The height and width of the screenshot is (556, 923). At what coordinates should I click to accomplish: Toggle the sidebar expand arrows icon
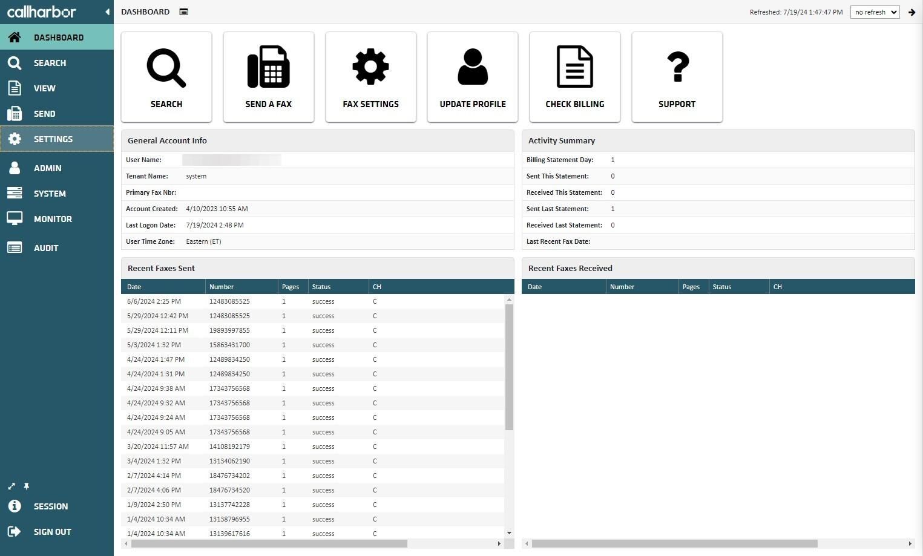click(x=11, y=486)
